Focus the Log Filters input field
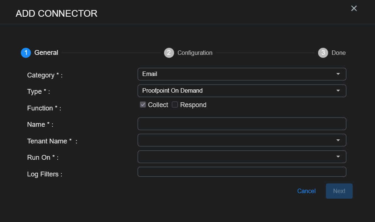Screen dimensions: 375x222 tap(242, 172)
